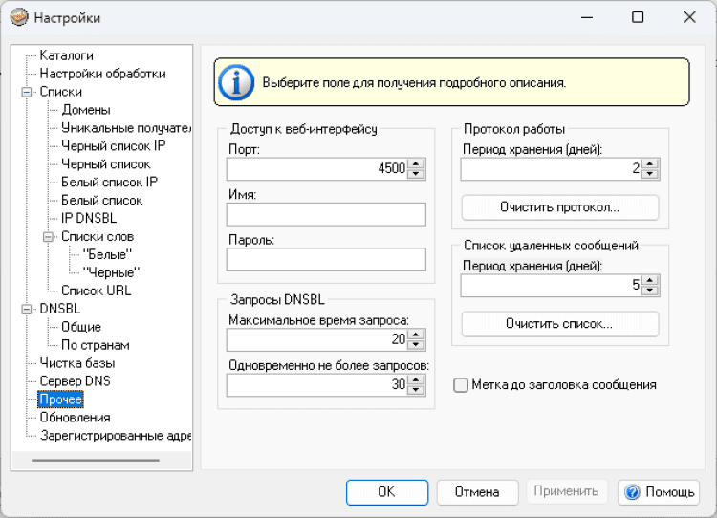Image resolution: width=717 pixels, height=518 pixels.
Task: Click the Настройки app icon in title bar
Action: [18, 17]
